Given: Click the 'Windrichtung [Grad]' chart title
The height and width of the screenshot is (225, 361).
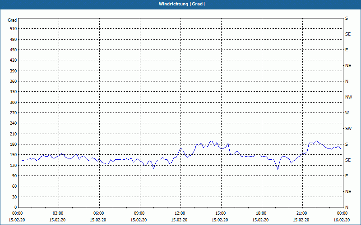Looking at the screenshot, I should [x=182, y=4].
